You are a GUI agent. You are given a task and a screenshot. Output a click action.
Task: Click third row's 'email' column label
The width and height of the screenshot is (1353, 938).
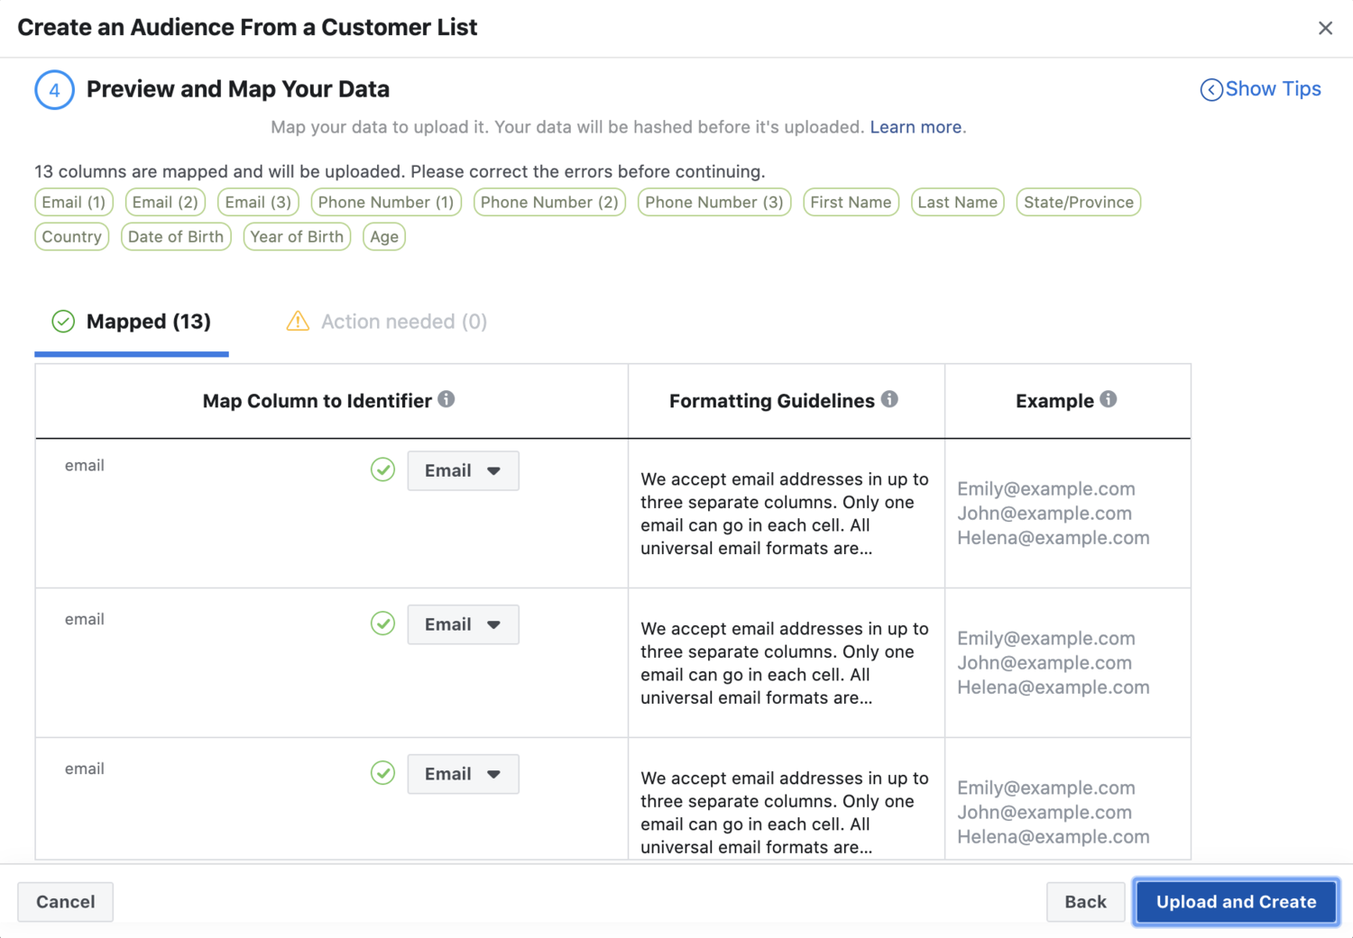coord(85,770)
